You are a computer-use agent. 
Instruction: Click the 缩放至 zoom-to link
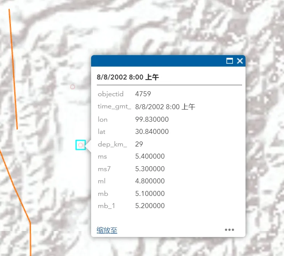[107, 230]
